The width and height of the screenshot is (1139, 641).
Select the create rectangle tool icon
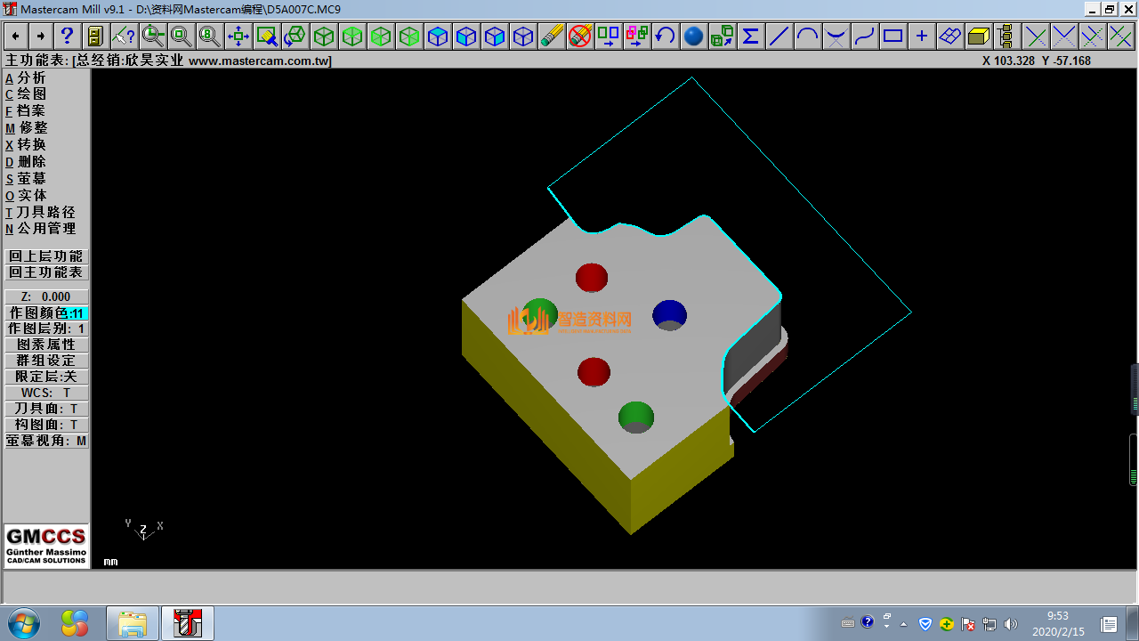(893, 37)
